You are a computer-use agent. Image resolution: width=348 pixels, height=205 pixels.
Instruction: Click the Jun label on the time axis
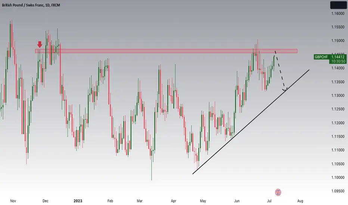click(x=237, y=201)
